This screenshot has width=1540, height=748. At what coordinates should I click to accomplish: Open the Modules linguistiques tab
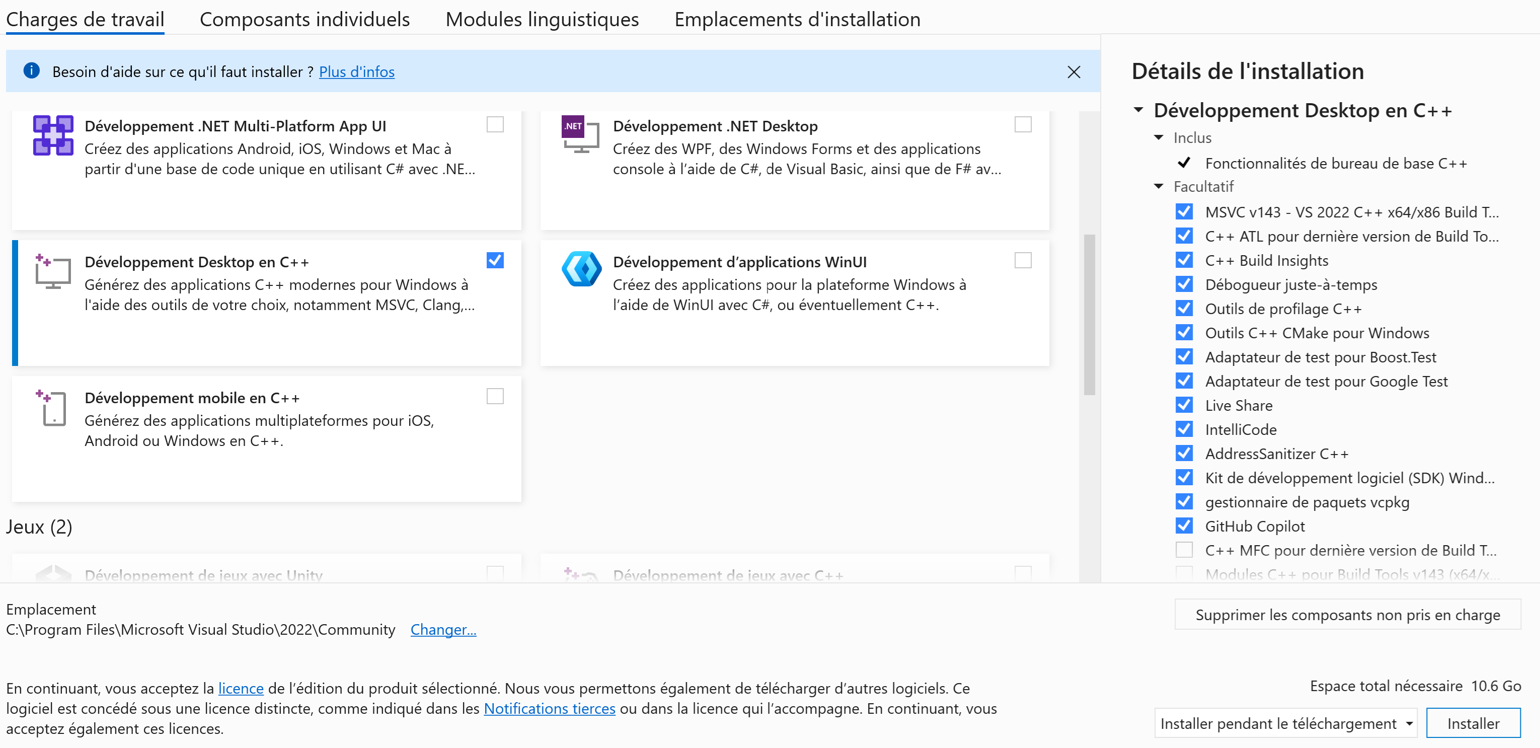tap(542, 19)
